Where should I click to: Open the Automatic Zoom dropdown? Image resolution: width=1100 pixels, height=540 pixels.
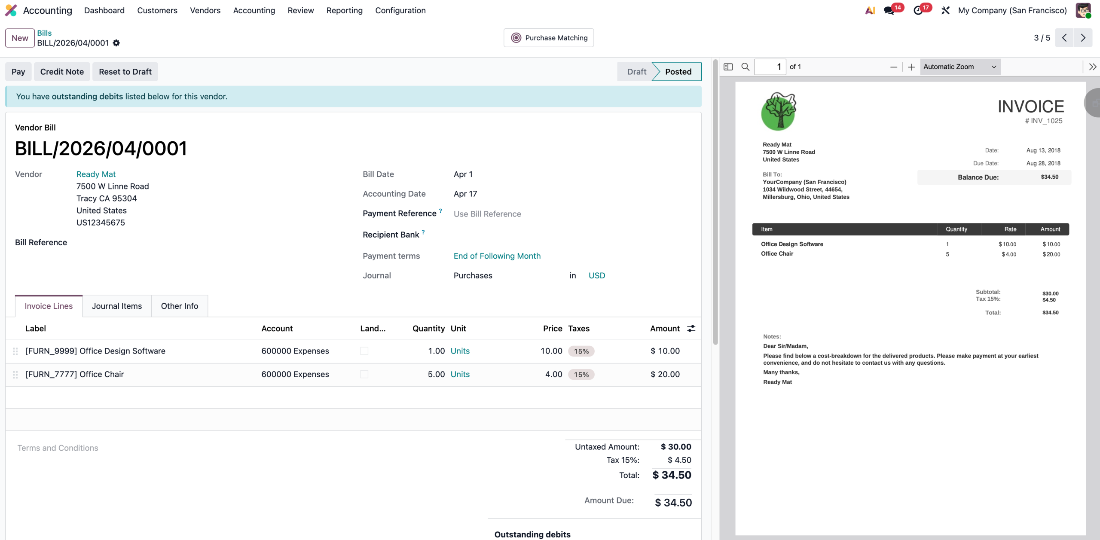pos(960,67)
